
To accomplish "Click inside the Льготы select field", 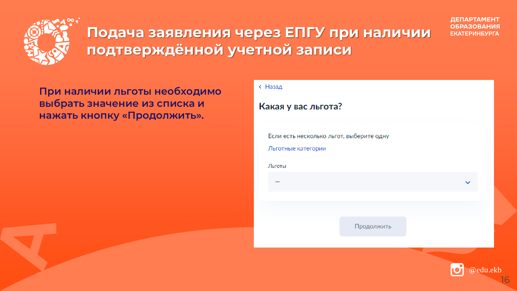I will [372, 182].
